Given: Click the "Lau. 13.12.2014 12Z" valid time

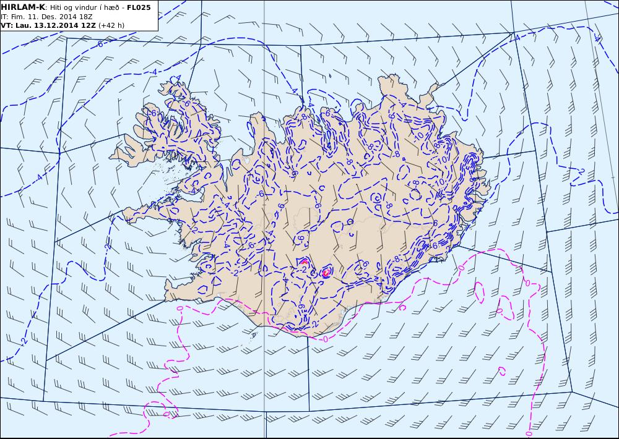Looking at the screenshot, I should 54,25.
